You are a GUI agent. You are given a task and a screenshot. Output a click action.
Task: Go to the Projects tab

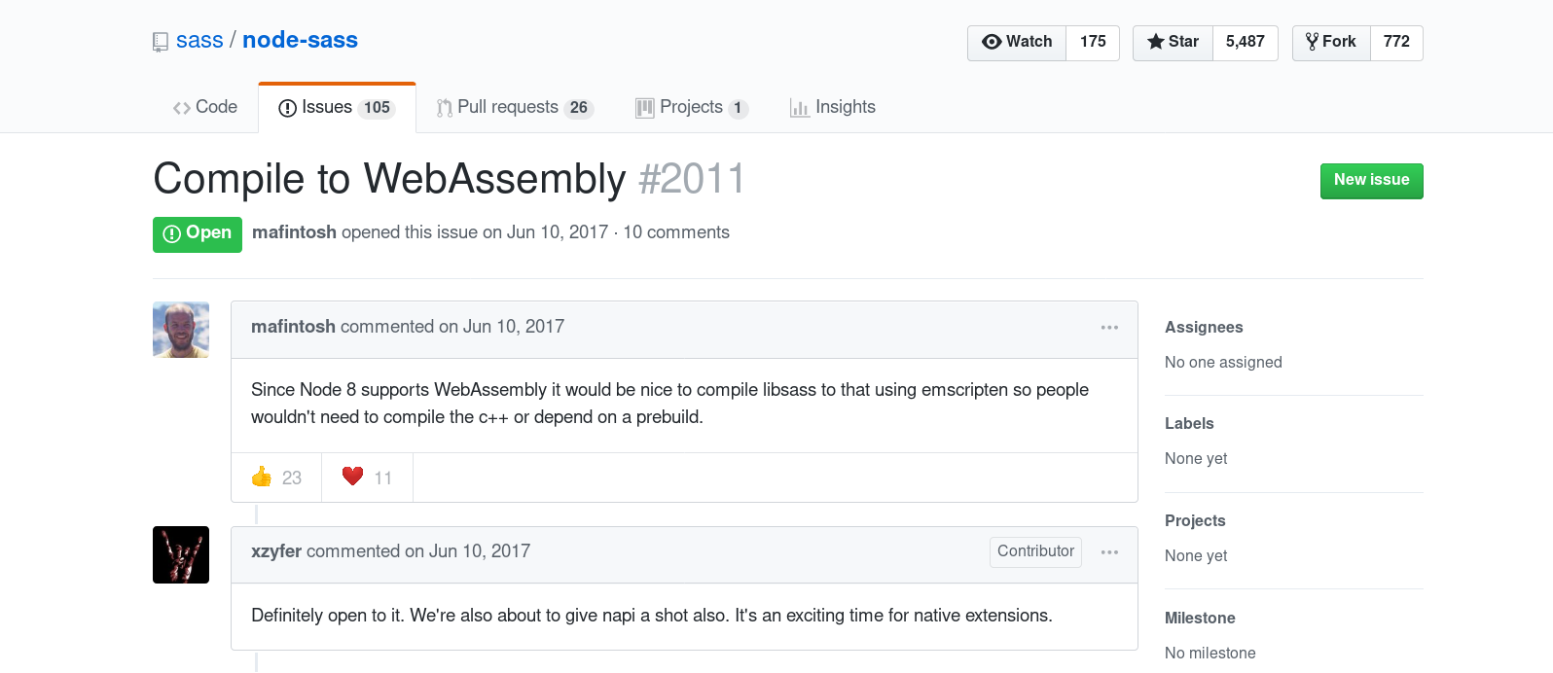coord(691,107)
